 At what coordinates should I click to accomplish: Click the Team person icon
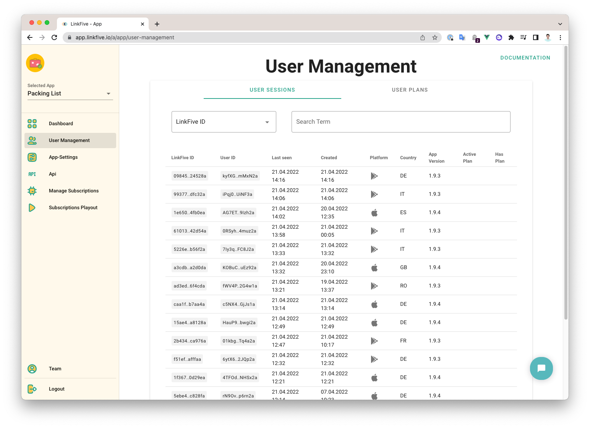click(32, 369)
